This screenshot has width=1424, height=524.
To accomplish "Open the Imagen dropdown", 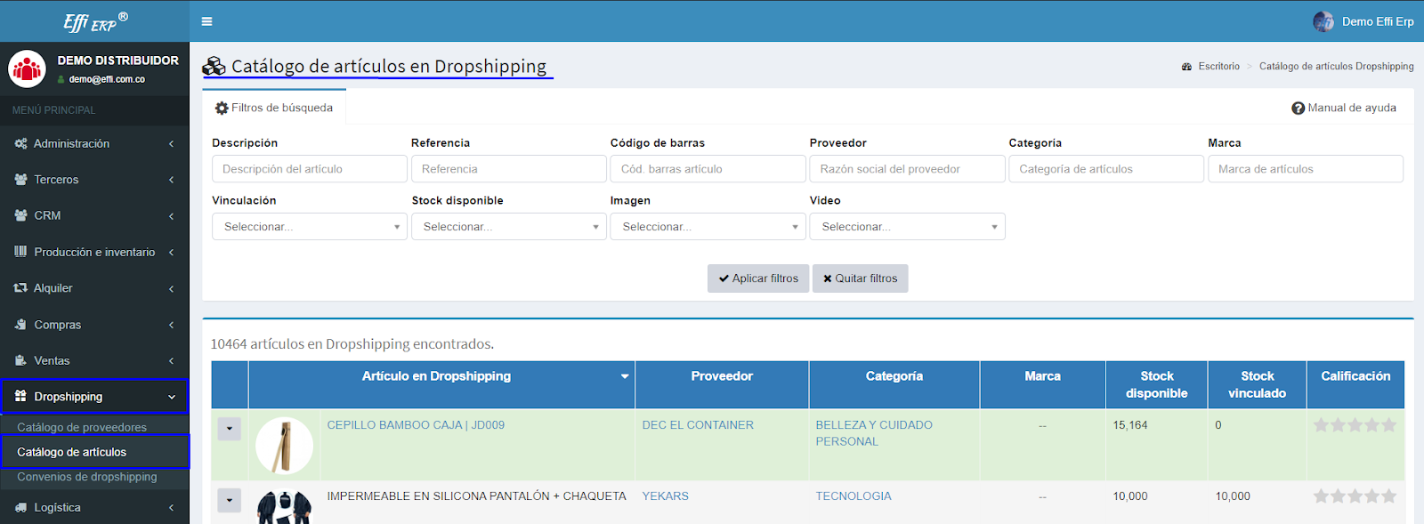I will pyautogui.click(x=708, y=227).
